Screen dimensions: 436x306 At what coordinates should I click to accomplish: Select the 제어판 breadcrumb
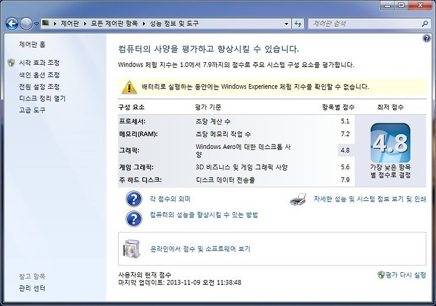coord(70,24)
